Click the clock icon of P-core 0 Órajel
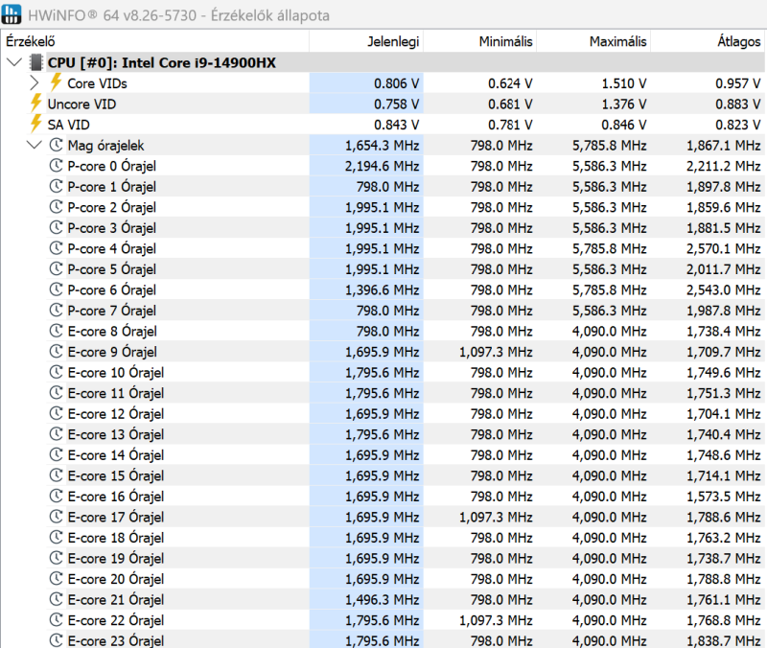Viewport: 767px width, 648px height. point(57,165)
